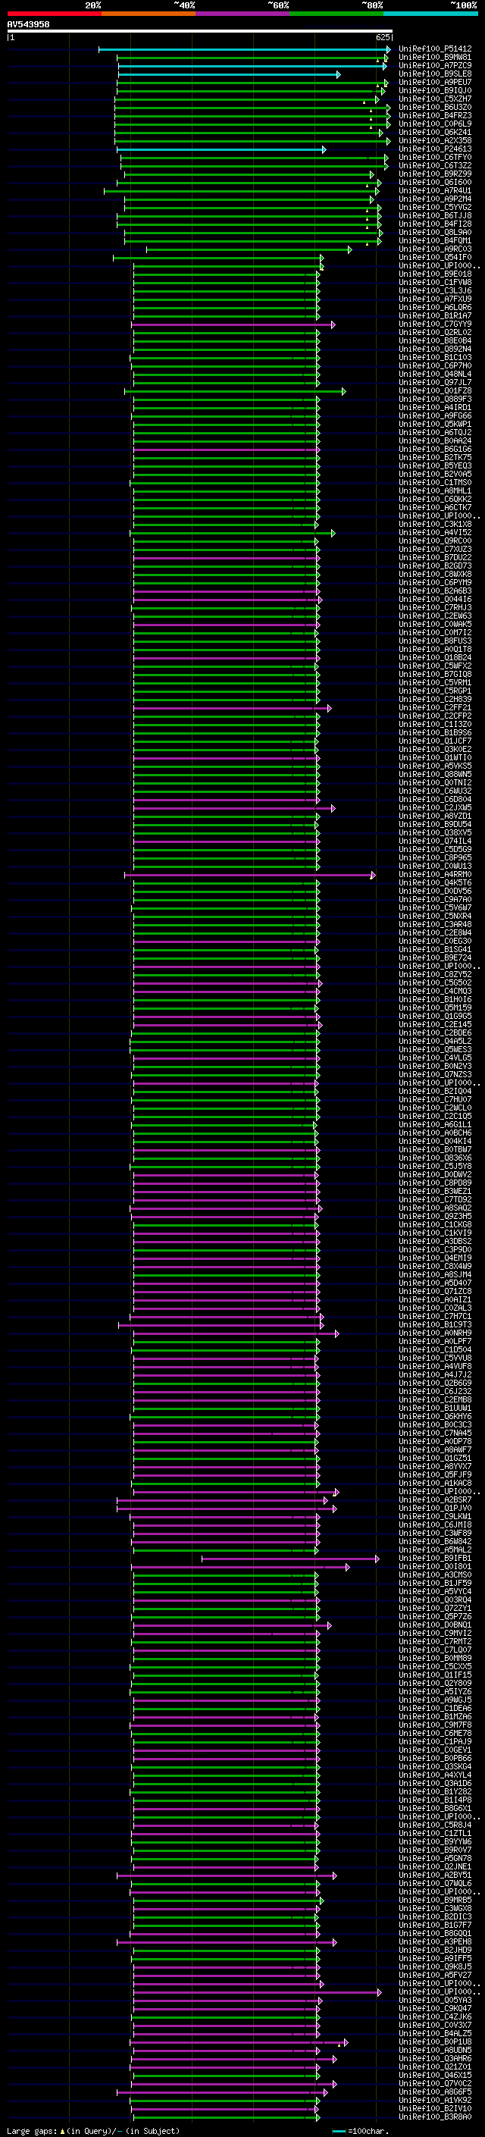Select the UniRef100_B9E018 hit name
Viewport: 485px width, 2137px height.
435,274
